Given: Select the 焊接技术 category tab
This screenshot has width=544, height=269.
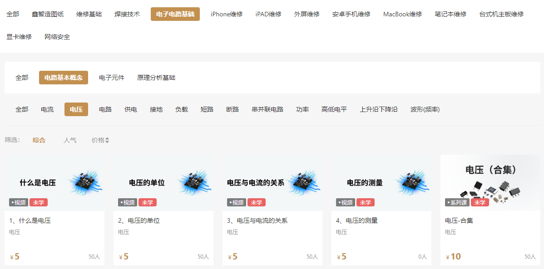Looking at the screenshot, I should [127, 14].
